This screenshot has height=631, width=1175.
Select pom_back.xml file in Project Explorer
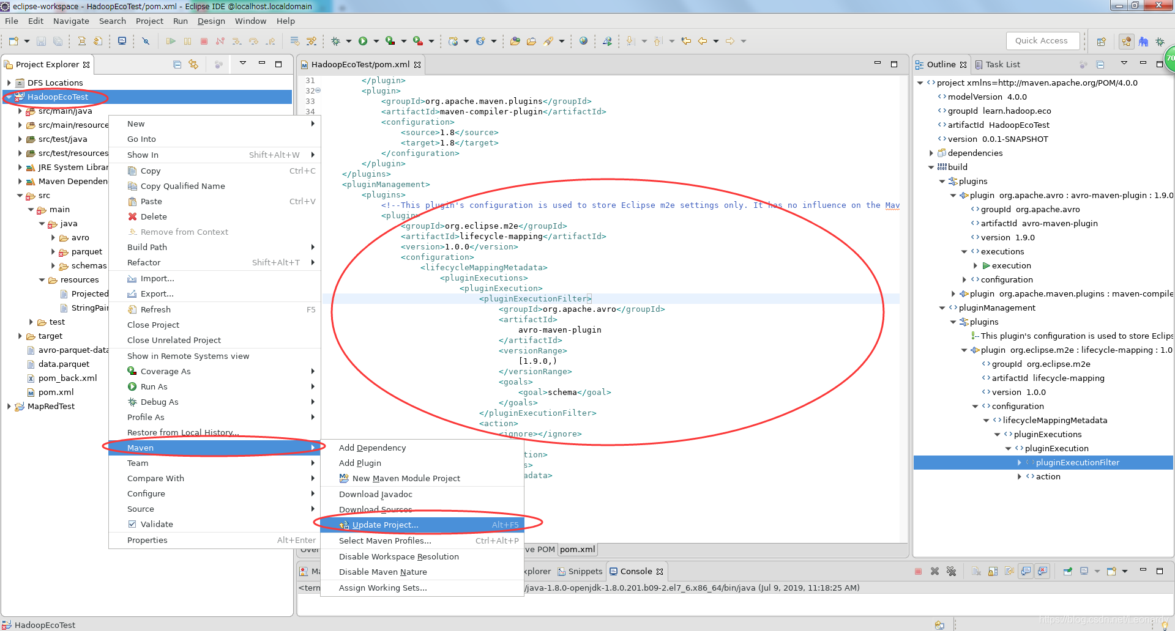67,378
